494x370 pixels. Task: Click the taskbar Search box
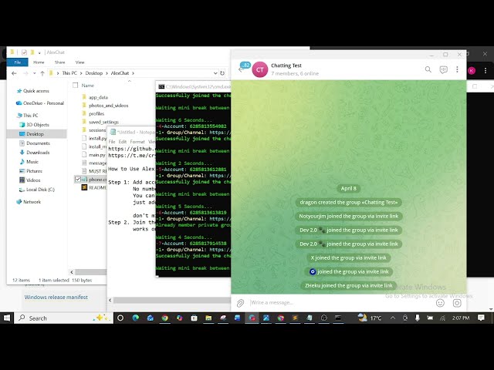click(63, 318)
